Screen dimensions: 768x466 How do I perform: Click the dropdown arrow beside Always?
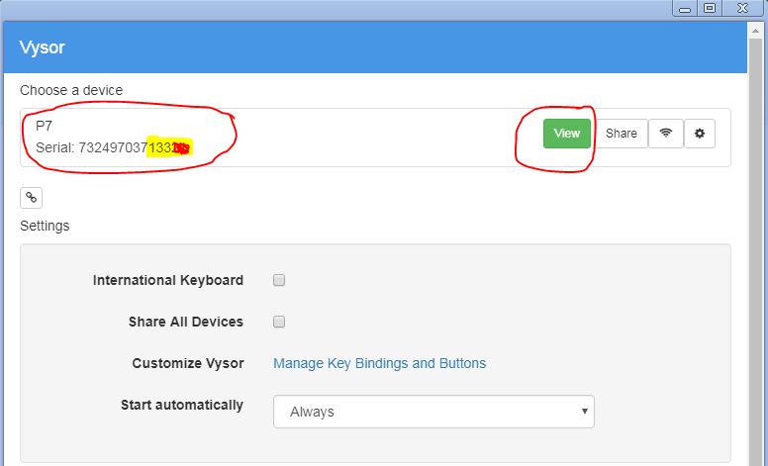[584, 412]
